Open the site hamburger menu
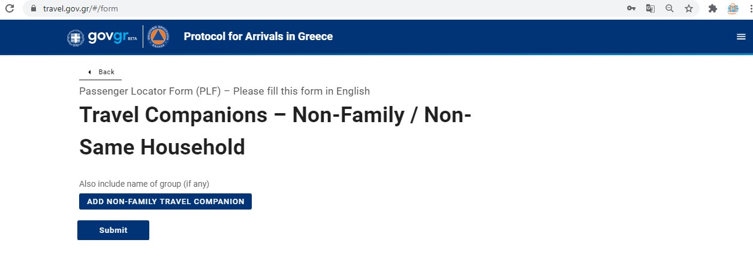Viewport: 753px width, 273px height. (x=741, y=37)
